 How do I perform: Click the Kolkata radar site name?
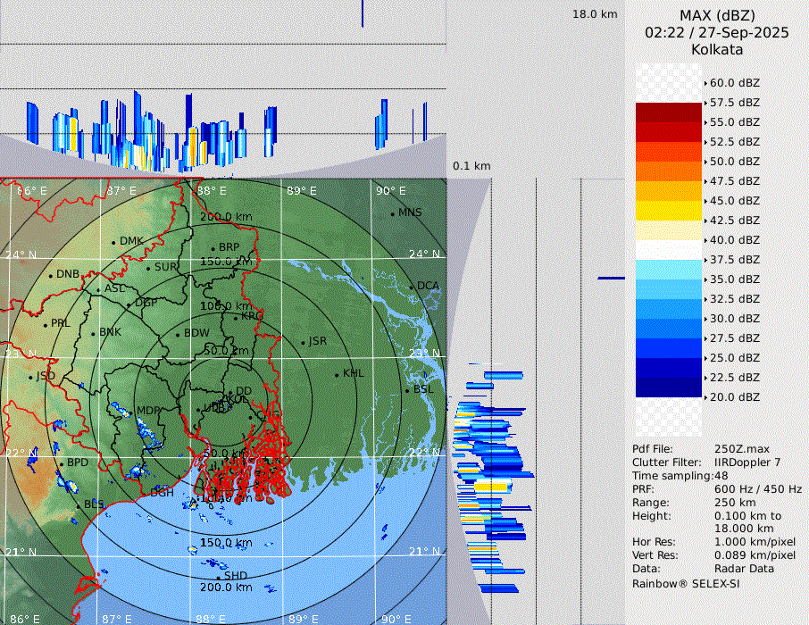click(x=716, y=50)
